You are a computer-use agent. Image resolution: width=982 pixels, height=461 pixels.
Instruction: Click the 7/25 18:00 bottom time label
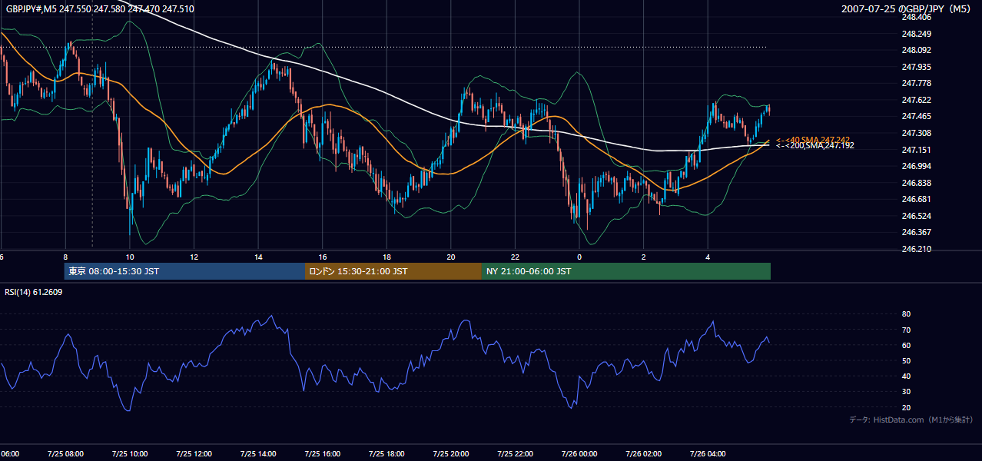click(386, 453)
